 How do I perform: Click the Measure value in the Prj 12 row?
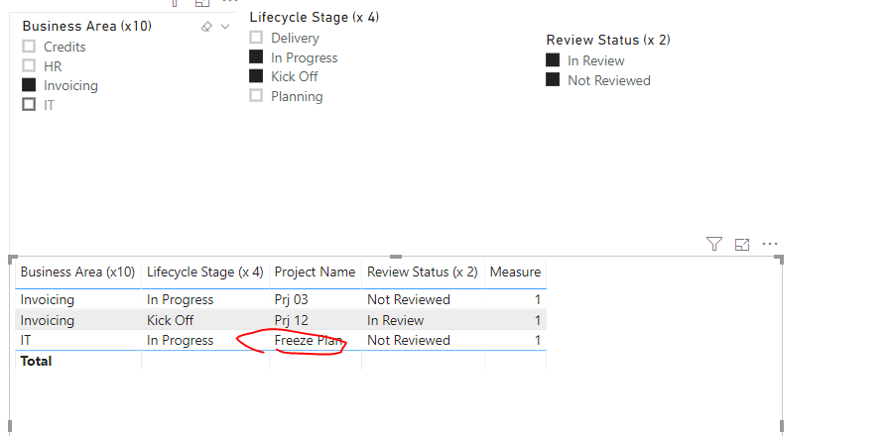[x=538, y=320]
